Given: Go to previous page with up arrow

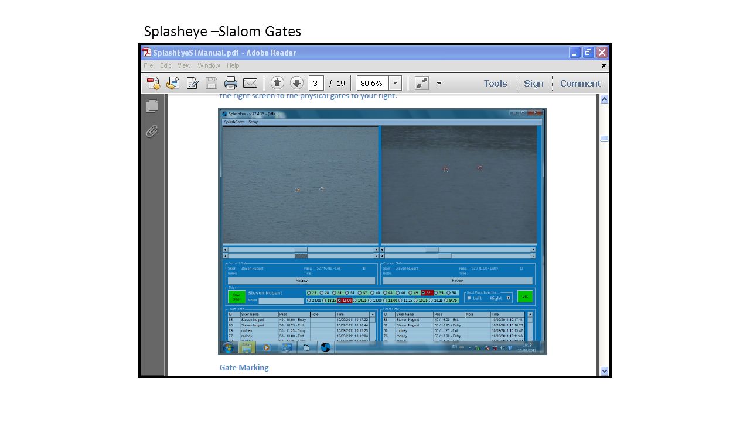Looking at the screenshot, I should pyautogui.click(x=278, y=83).
